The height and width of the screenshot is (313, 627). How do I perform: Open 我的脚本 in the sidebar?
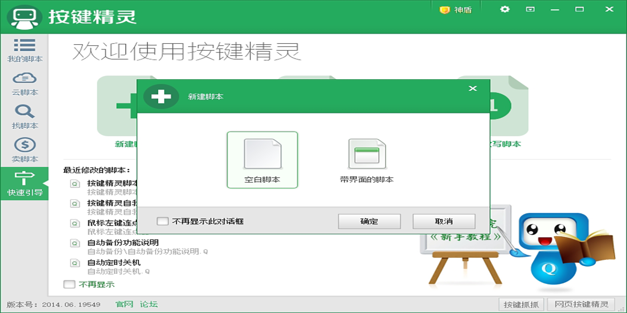25,50
